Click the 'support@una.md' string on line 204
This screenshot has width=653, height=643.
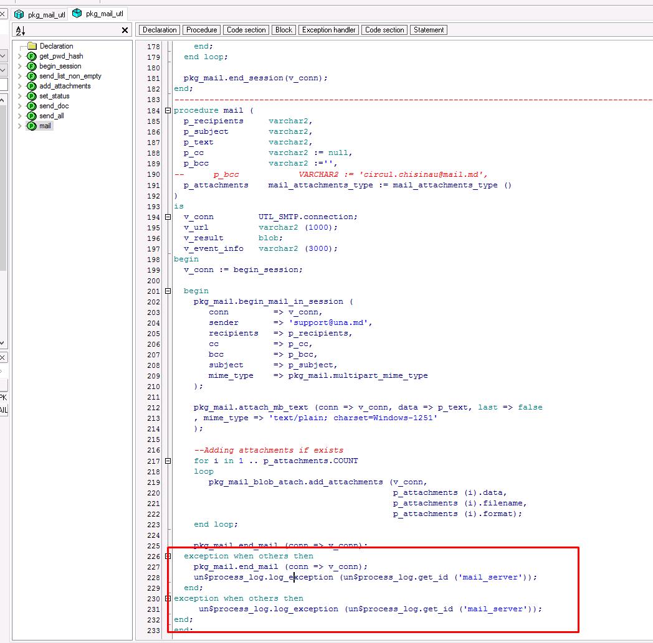[x=328, y=323]
